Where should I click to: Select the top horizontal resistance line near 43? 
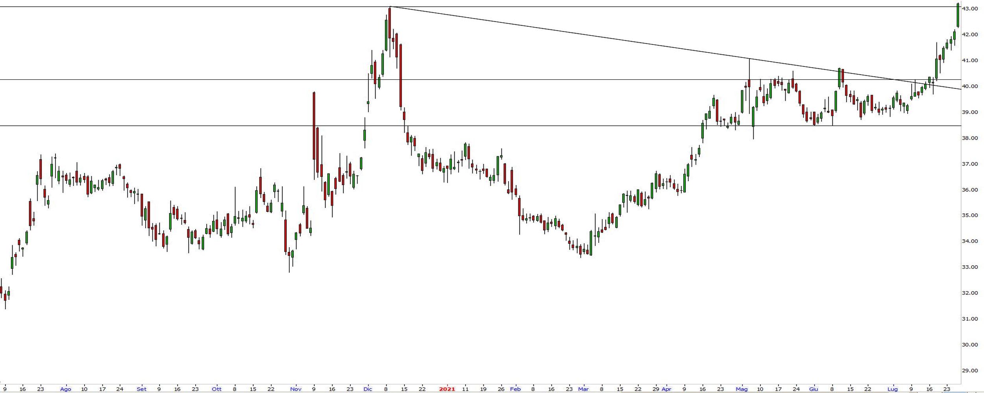click(197, 7)
